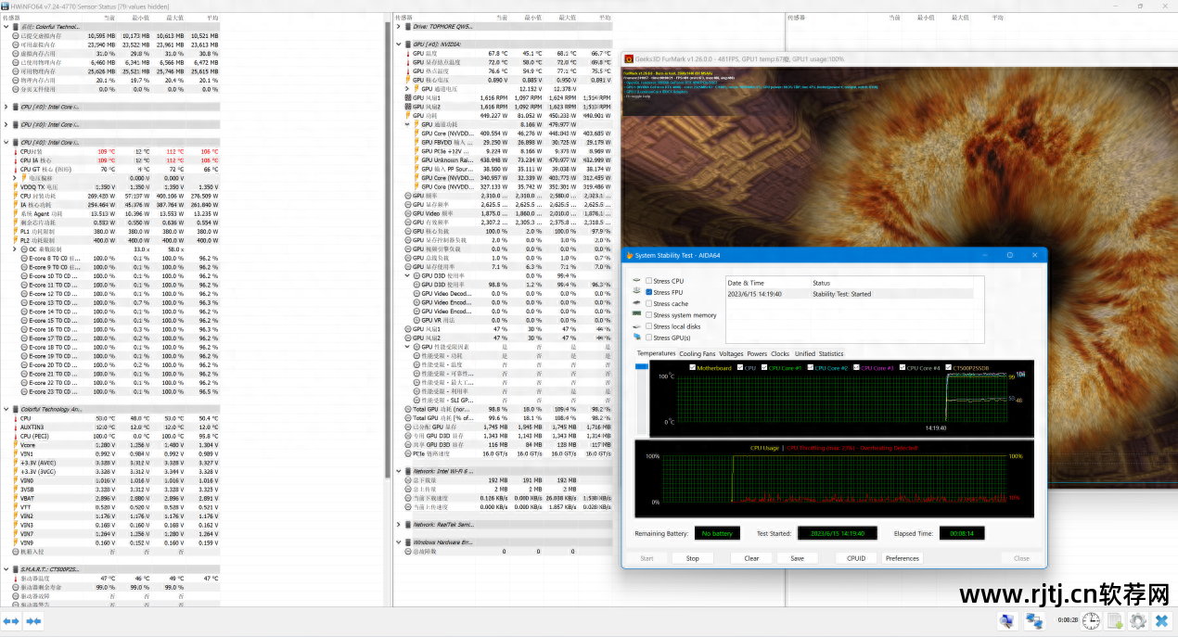Open HWiNFO settings gear icon
The height and width of the screenshot is (637, 1178).
pyautogui.click(x=1137, y=620)
